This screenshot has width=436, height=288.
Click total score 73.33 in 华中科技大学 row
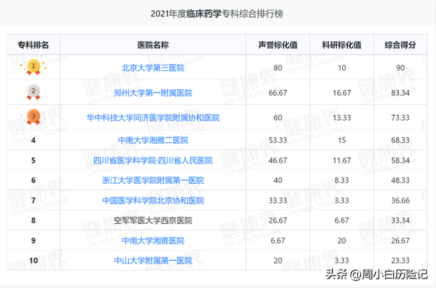pos(401,118)
